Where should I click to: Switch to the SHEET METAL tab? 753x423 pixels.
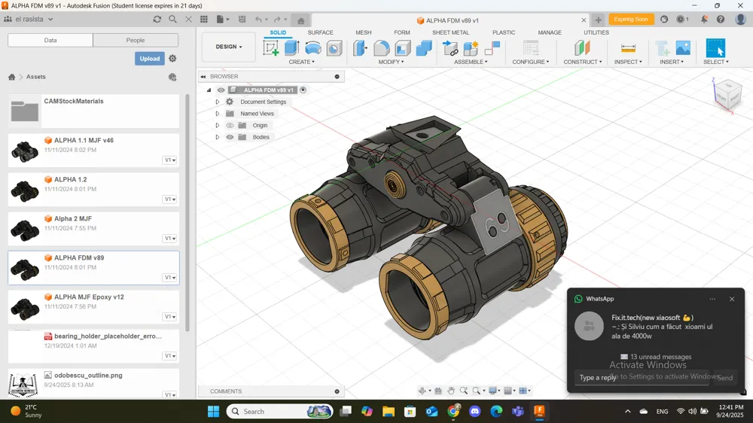click(450, 32)
